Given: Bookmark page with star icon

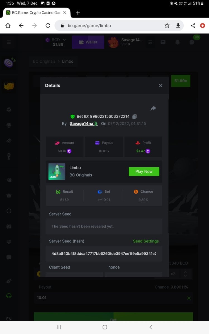Looking at the screenshot, I should [x=167, y=26].
